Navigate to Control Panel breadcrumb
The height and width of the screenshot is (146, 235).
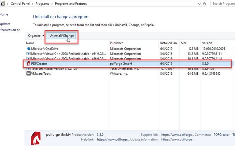[x=20, y=4]
